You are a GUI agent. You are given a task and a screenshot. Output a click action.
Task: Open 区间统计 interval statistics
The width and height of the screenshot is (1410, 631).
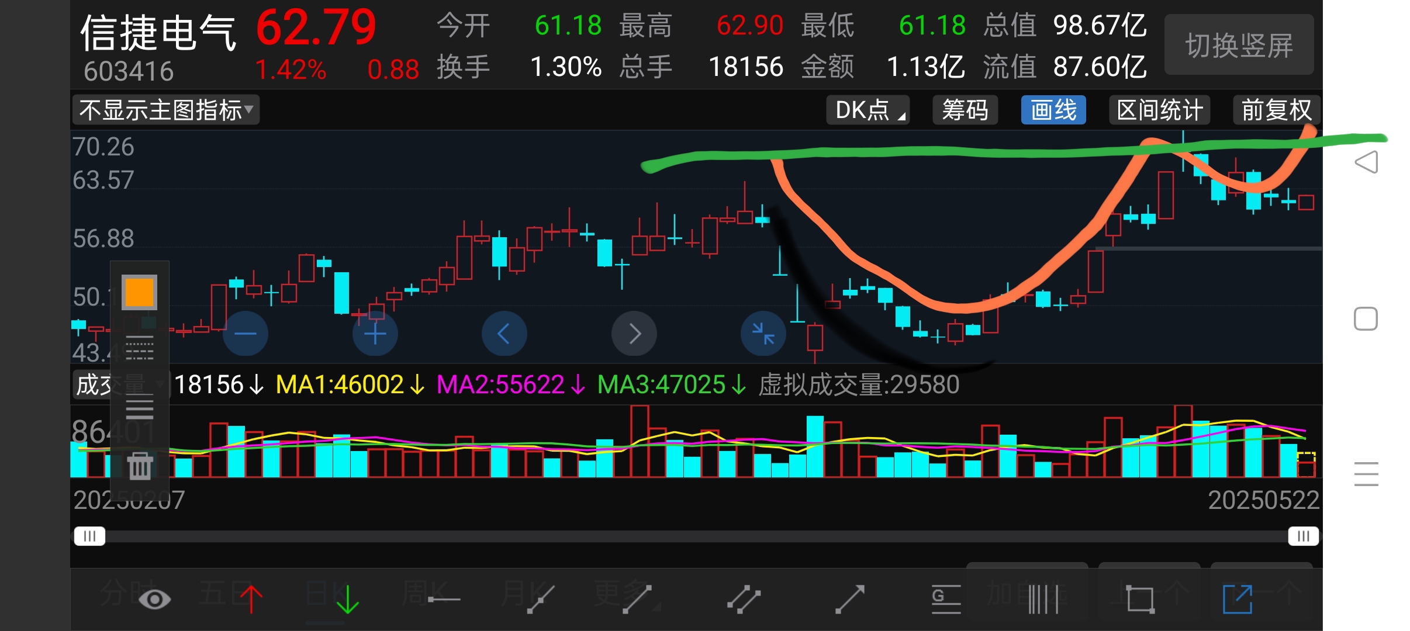pos(1160,110)
